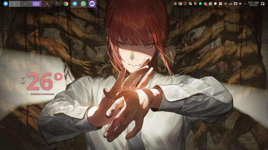
Task: Open Chrome icon in the system tray
Action: click(180, 4)
